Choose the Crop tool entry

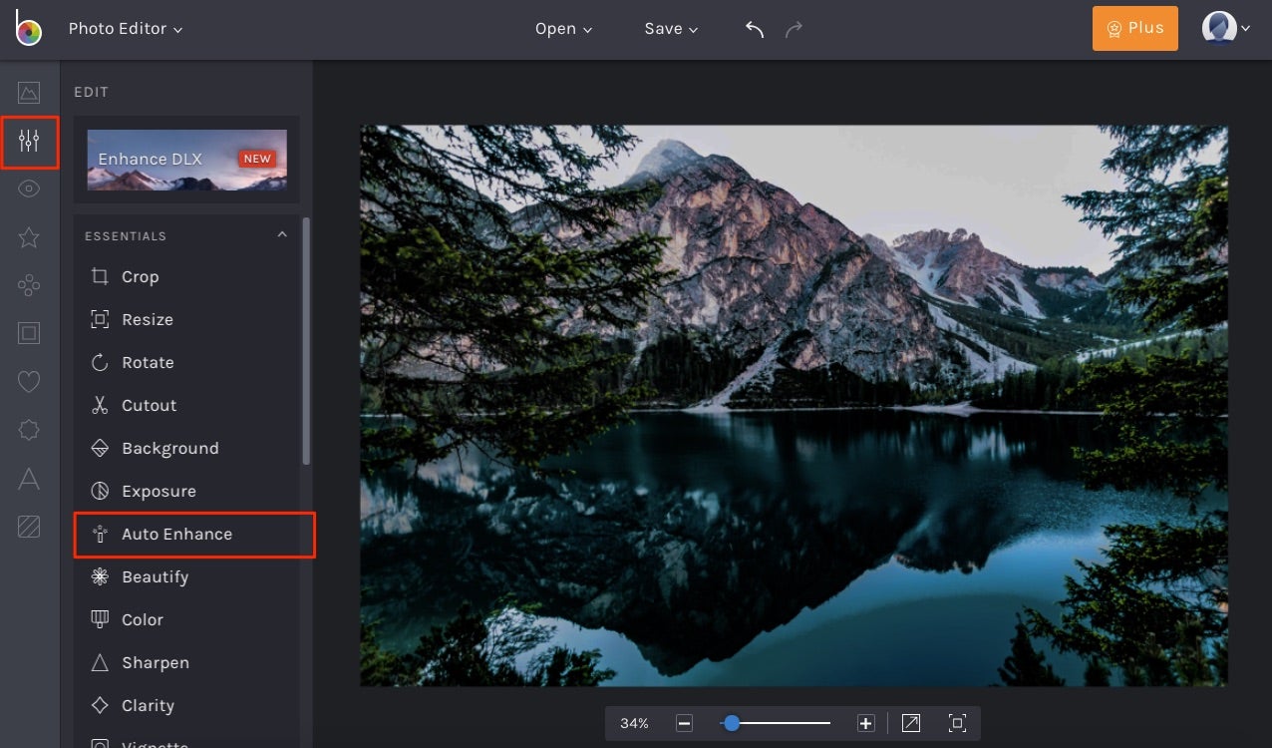point(140,277)
